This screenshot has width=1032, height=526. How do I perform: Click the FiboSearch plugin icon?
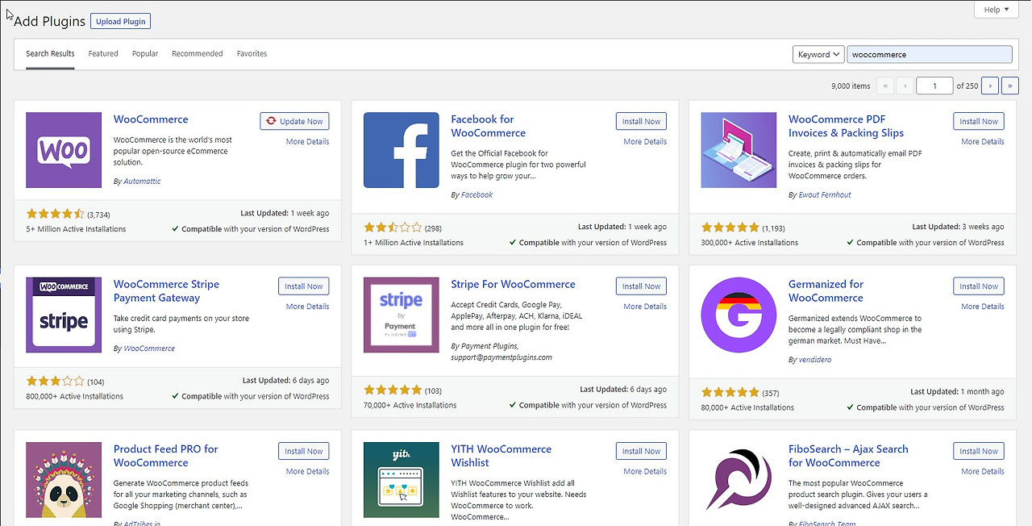tap(739, 480)
